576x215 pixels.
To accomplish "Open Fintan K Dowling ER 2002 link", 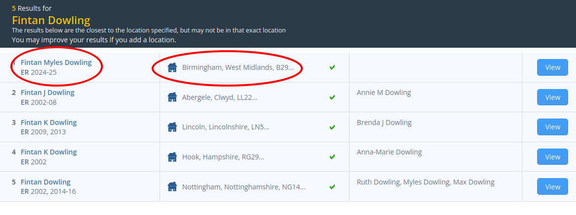I will pyautogui.click(x=48, y=152).
